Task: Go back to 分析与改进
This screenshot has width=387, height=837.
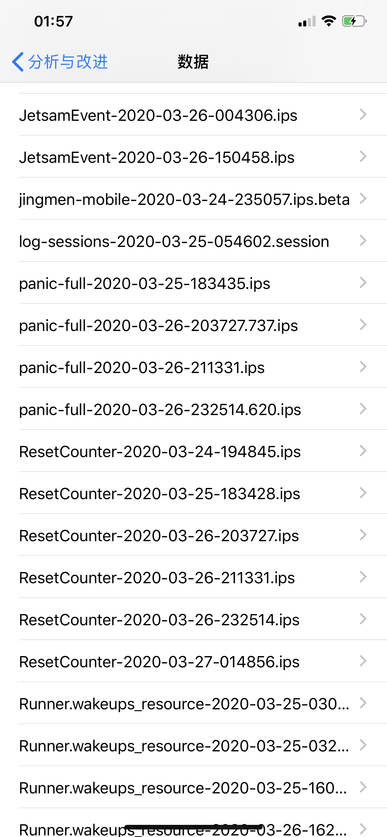Action: (68, 61)
